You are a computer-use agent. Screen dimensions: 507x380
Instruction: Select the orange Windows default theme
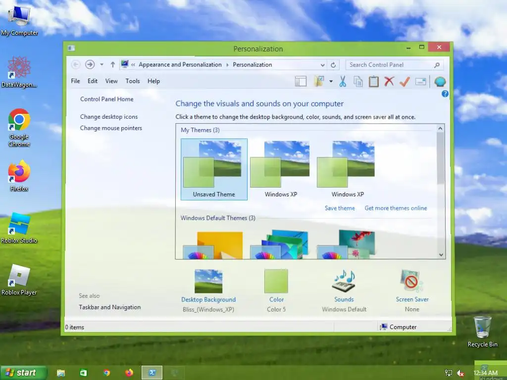tap(213, 245)
